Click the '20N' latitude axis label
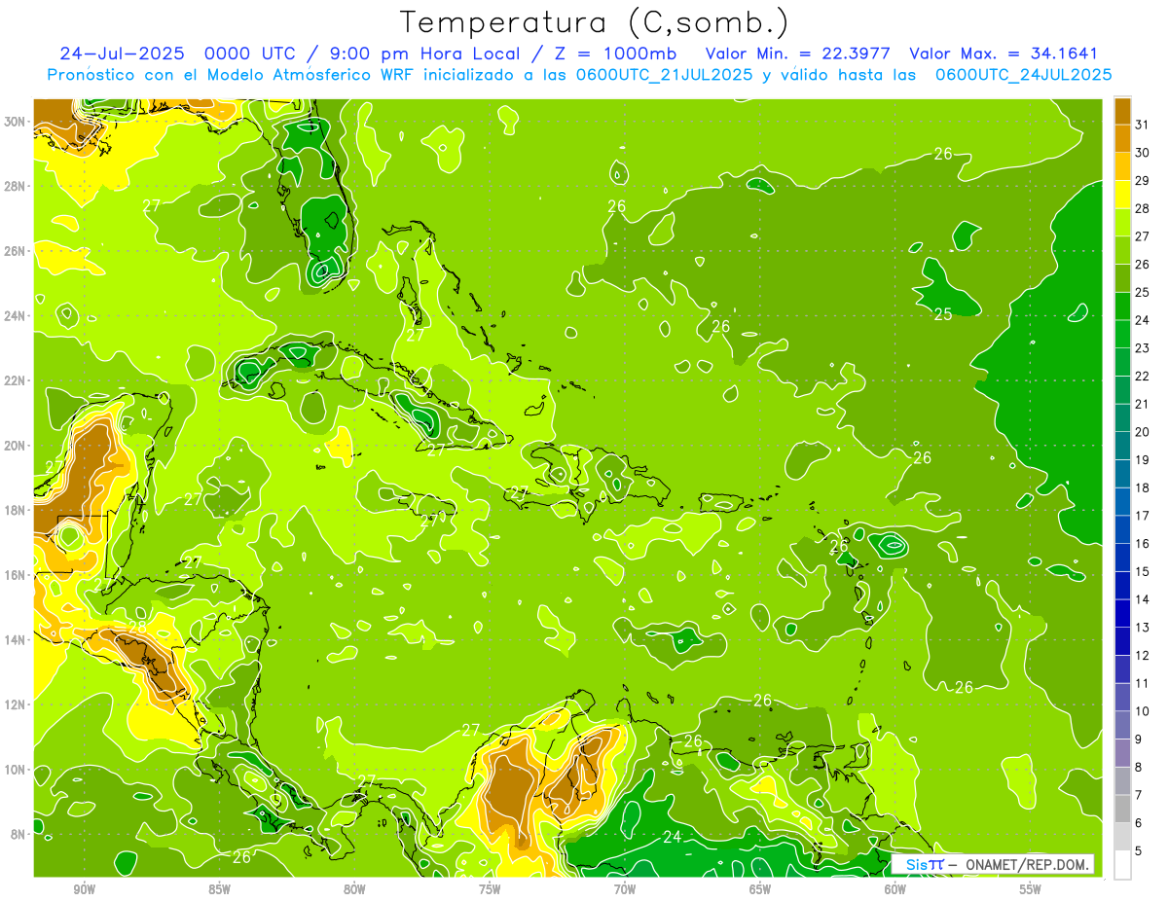The image size is (1168, 902). [x=16, y=445]
